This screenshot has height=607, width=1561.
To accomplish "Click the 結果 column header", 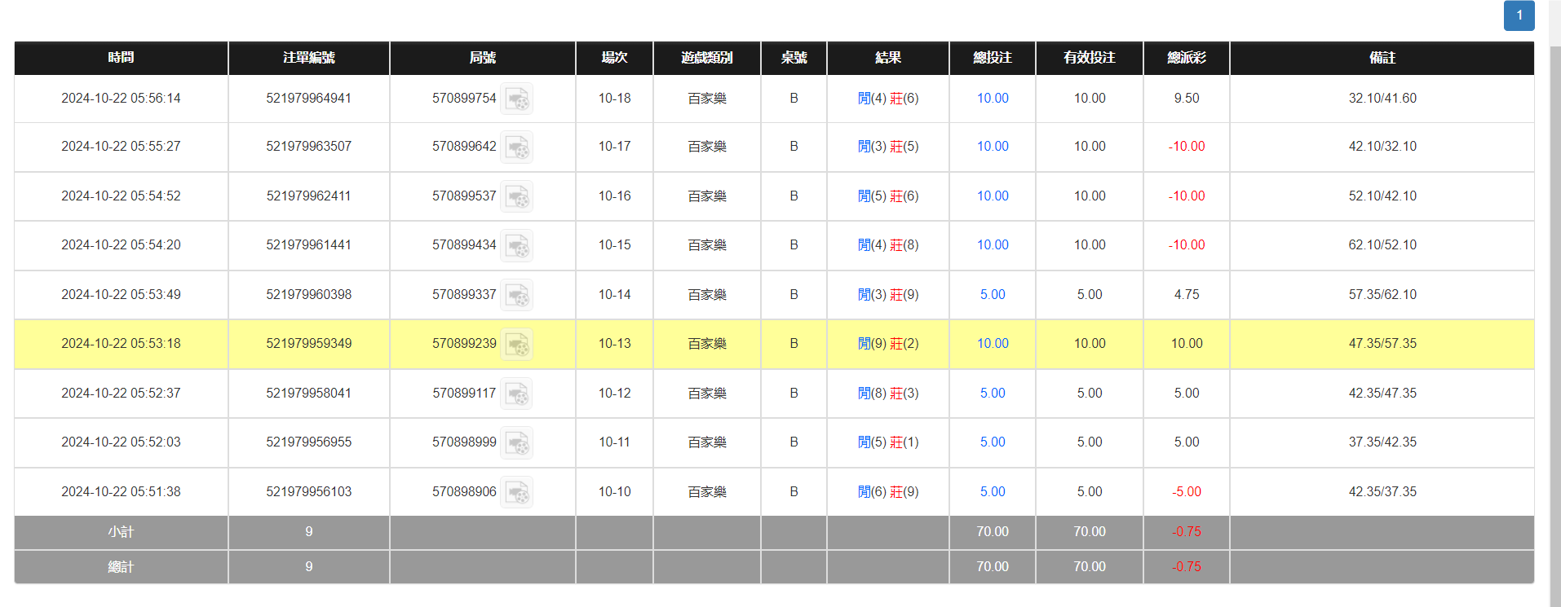I will tap(887, 58).
